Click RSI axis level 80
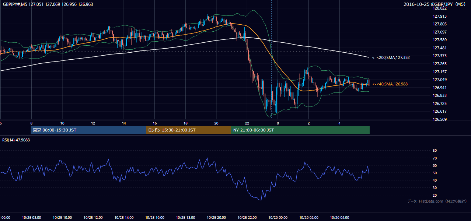This screenshot has height=221, width=471. [x=435, y=151]
